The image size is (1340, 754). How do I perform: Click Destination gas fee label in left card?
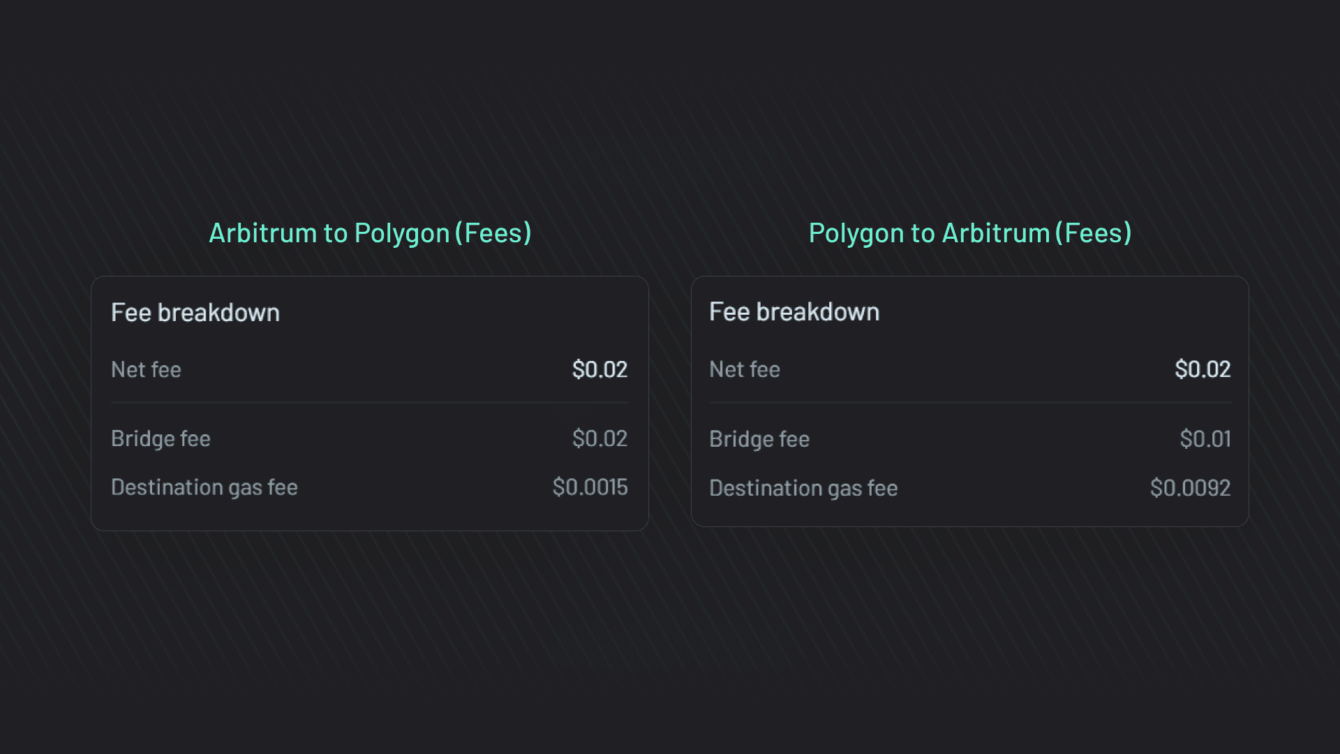click(x=204, y=487)
